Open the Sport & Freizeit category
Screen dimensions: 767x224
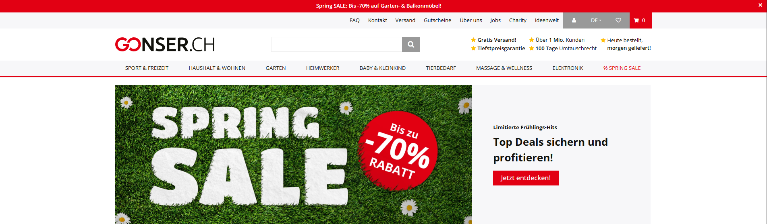147,68
